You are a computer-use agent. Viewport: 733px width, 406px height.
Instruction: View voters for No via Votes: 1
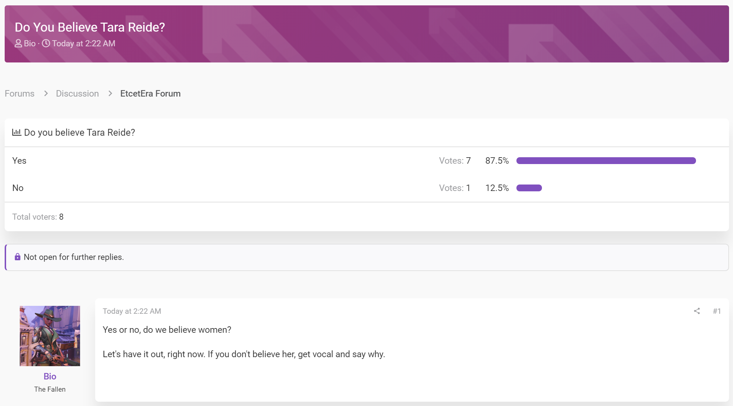[455, 188]
